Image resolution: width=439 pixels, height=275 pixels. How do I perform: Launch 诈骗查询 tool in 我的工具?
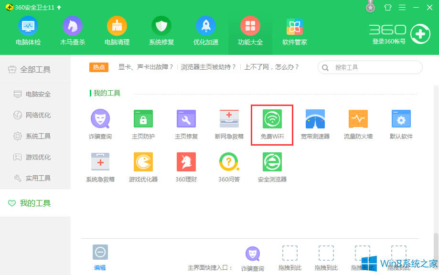coord(100,124)
